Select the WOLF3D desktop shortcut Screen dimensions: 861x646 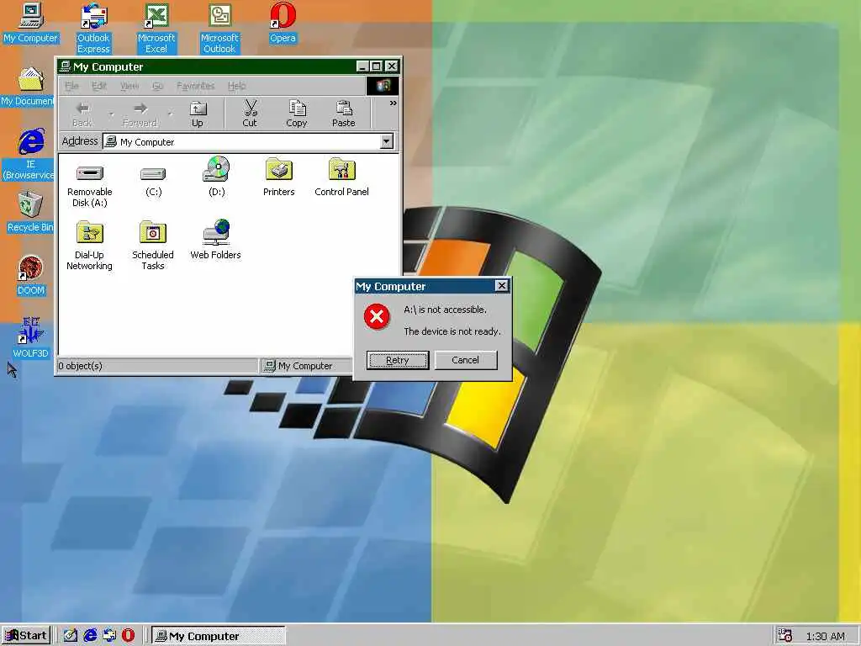tap(30, 338)
